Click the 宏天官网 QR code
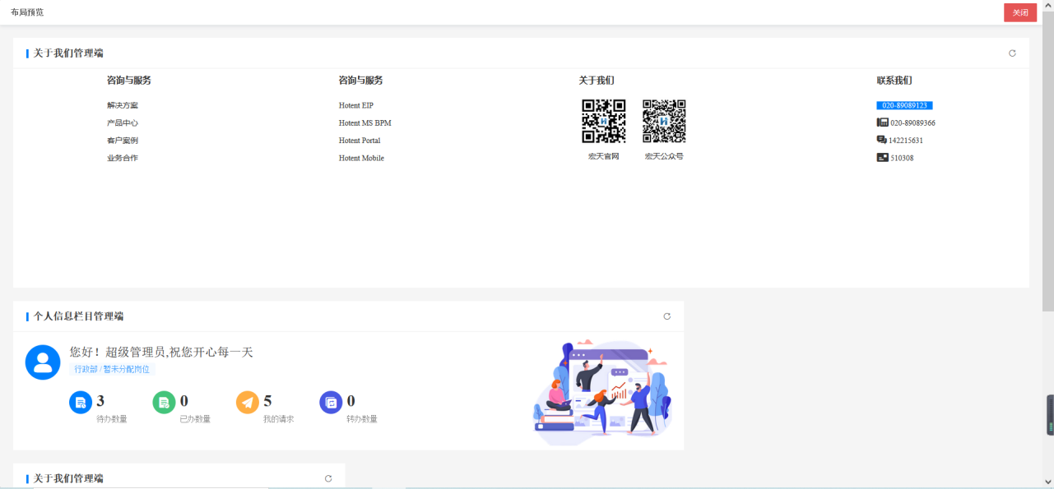Image resolution: width=1054 pixels, height=489 pixels. click(604, 122)
